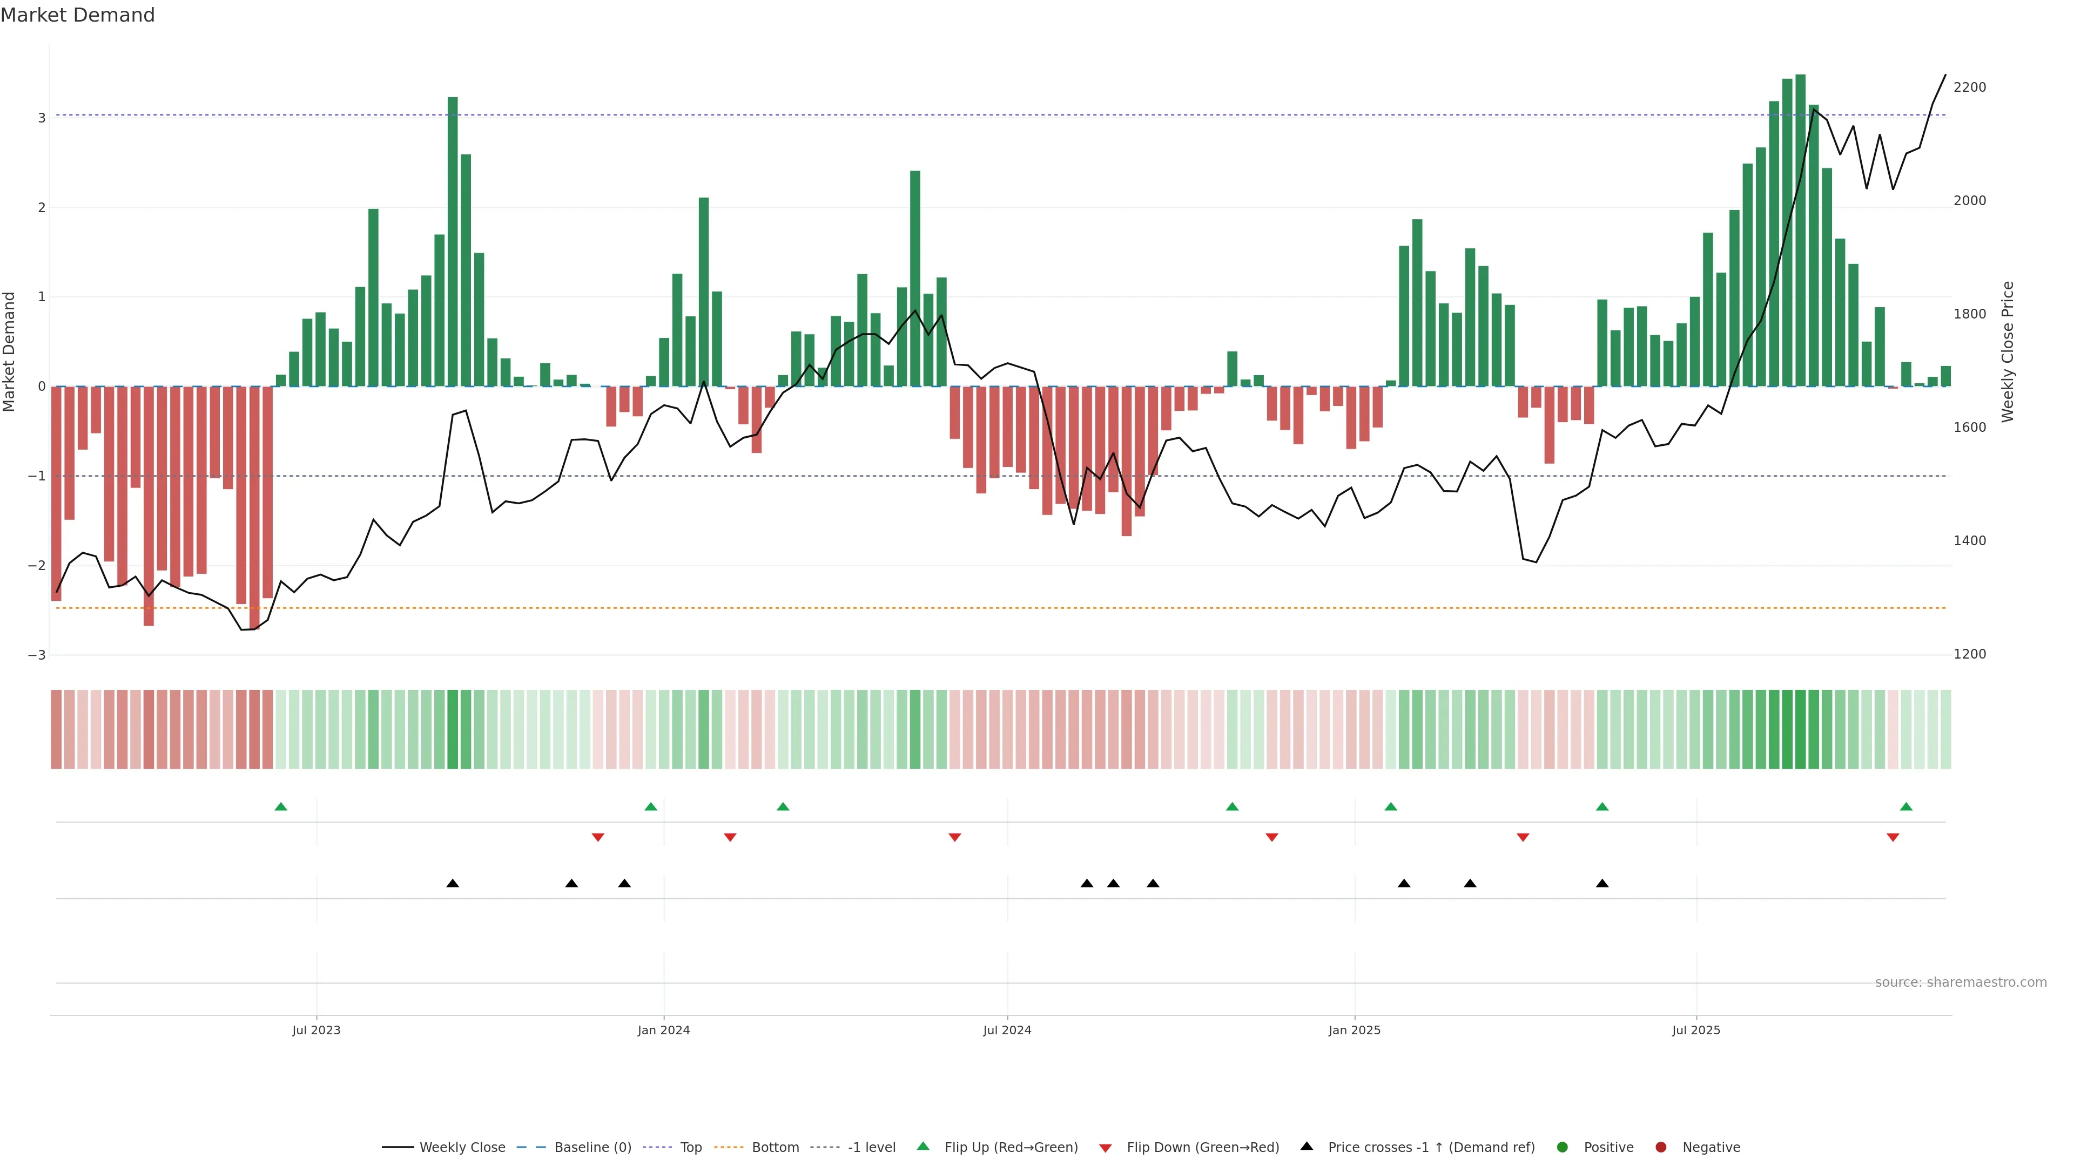This screenshot has width=2074, height=1166.
Task: Click the Weekly Close Price axis label
Action: pyautogui.click(x=2007, y=351)
